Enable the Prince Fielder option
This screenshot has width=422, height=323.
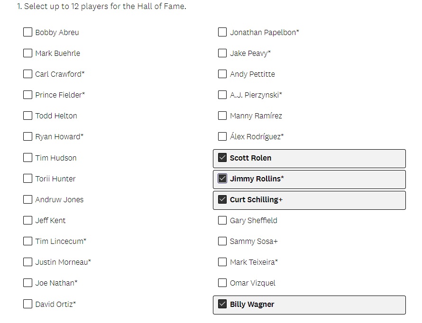pos(28,95)
